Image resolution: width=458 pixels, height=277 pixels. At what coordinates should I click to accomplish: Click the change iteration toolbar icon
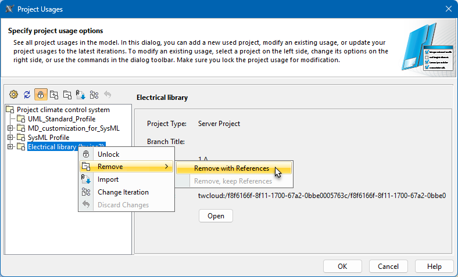click(94, 94)
